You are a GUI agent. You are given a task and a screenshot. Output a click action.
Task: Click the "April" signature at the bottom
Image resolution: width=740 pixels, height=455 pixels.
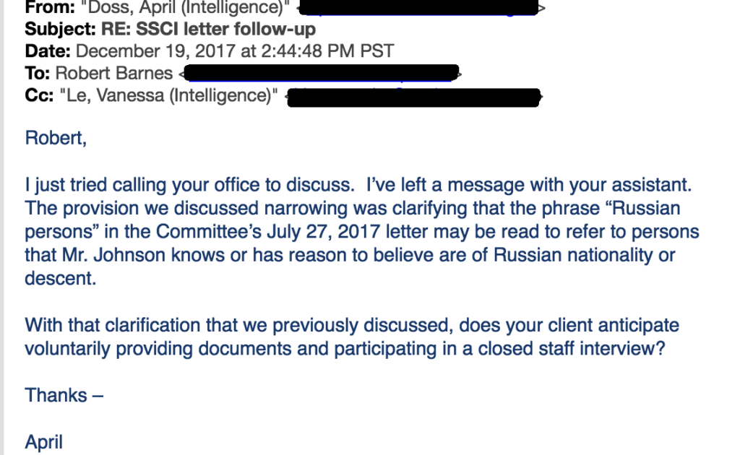[43, 442]
